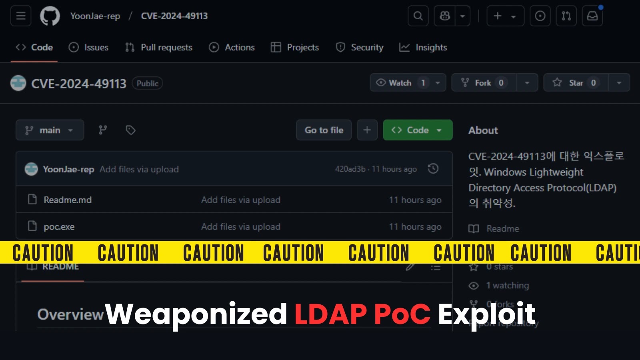Open the Actions tab

(232, 47)
